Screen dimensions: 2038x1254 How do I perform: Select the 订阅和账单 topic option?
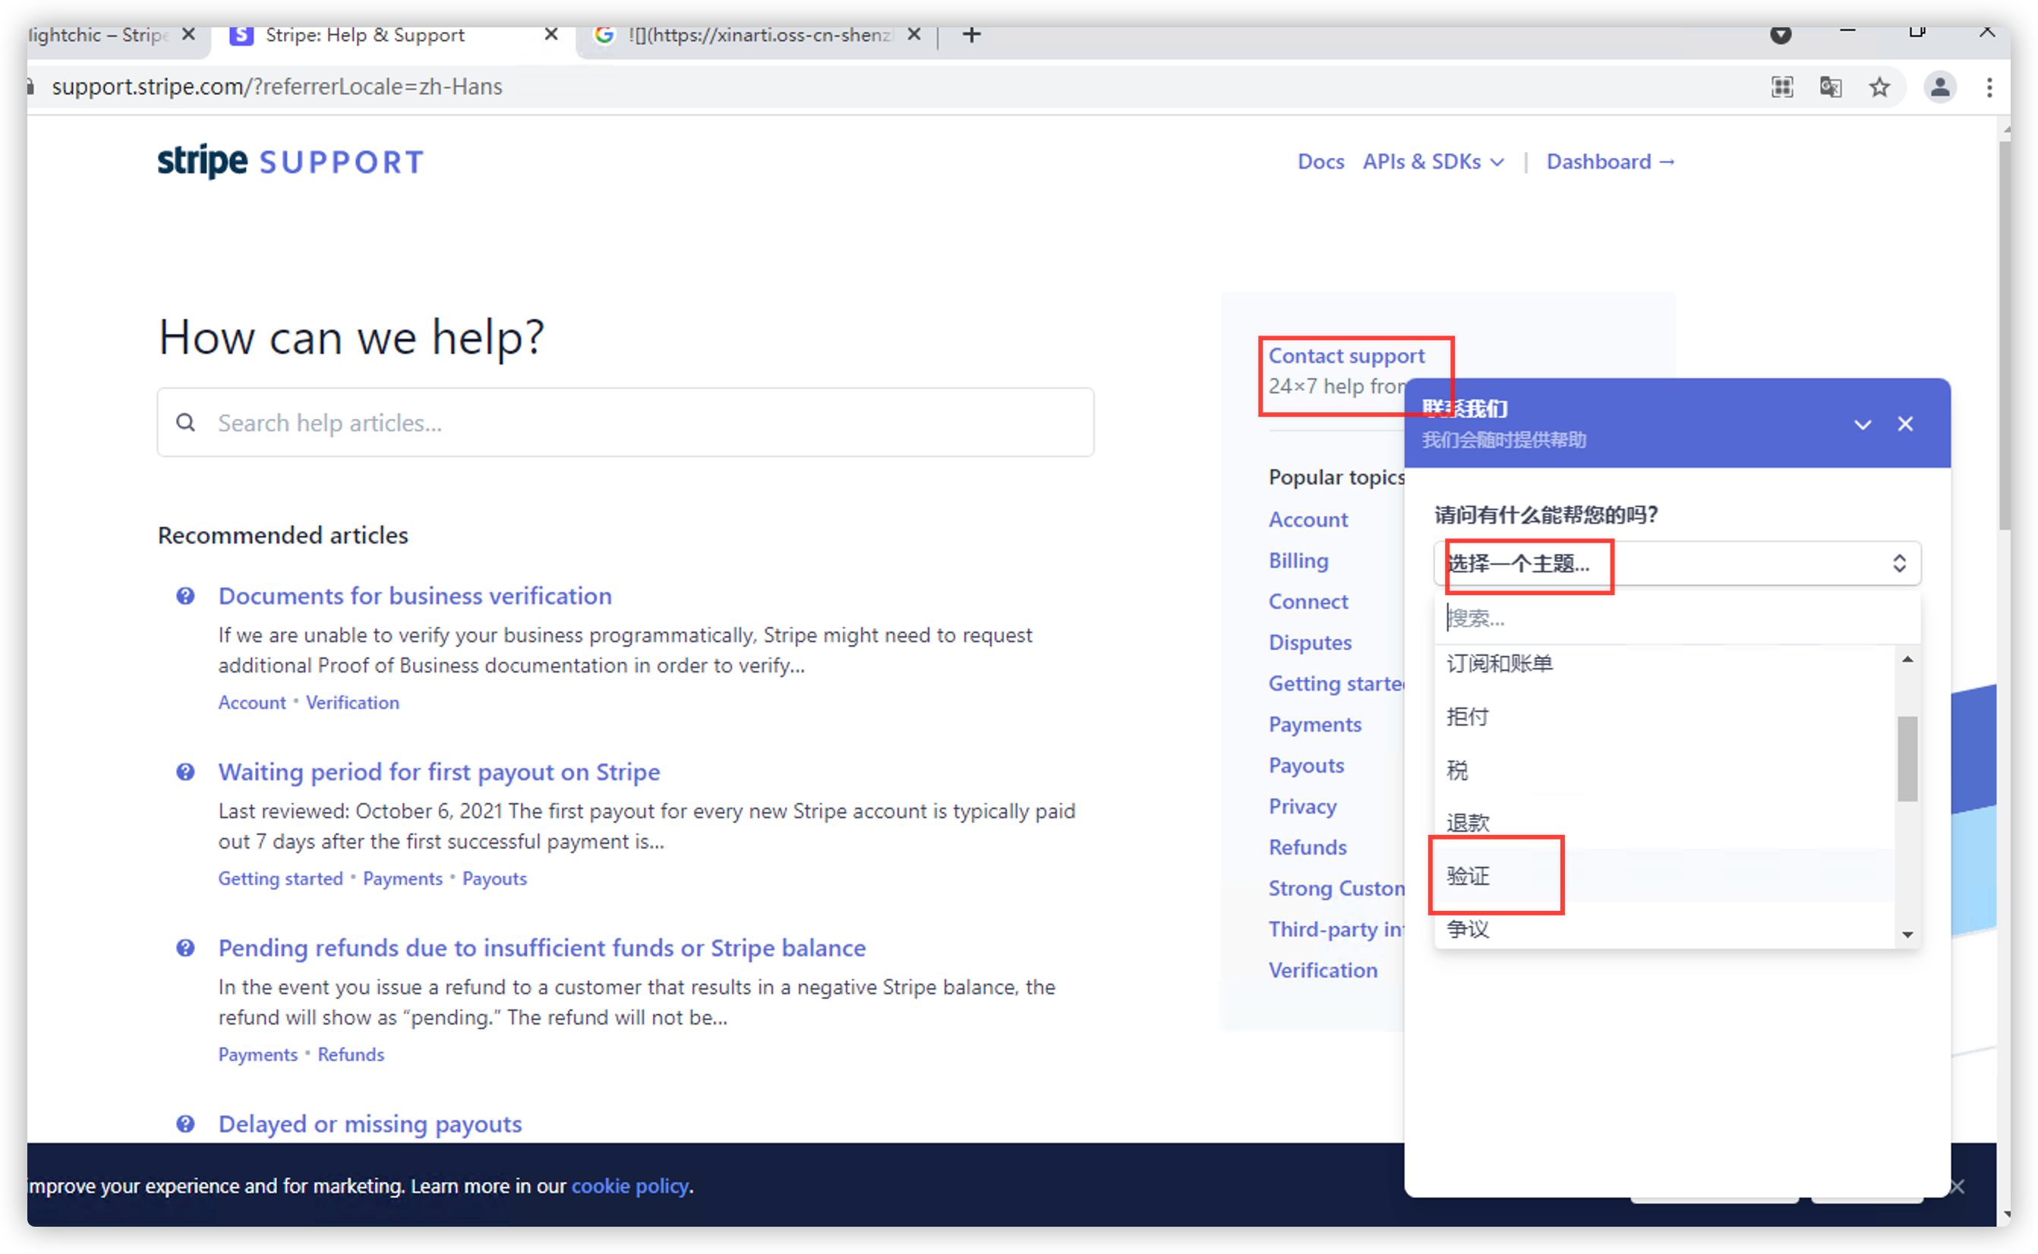[x=1664, y=663]
